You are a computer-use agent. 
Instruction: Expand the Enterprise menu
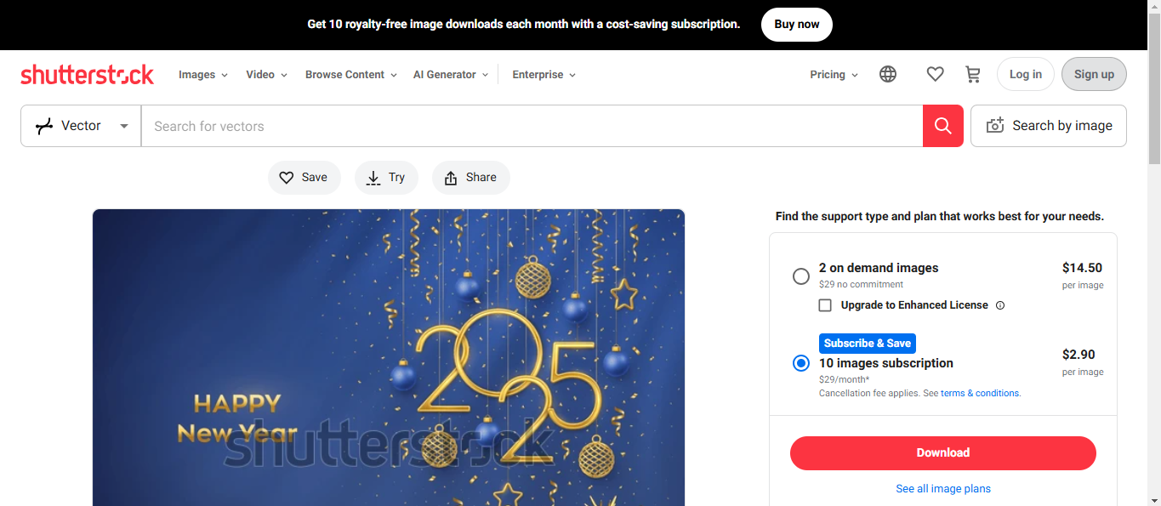click(x=544, y=75)
